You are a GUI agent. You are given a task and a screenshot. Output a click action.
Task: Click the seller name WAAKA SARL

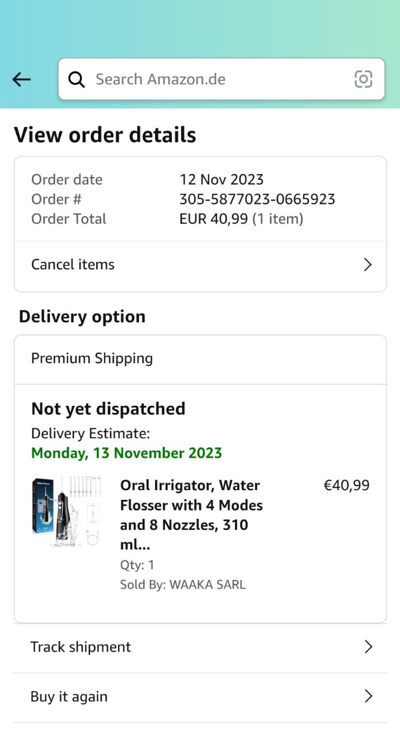tap(207, 585)
